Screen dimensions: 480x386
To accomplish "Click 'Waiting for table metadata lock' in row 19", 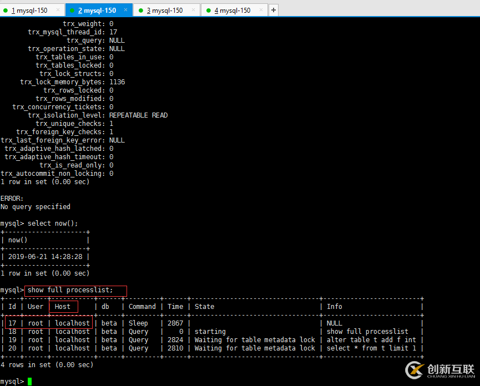I will 255,340.
